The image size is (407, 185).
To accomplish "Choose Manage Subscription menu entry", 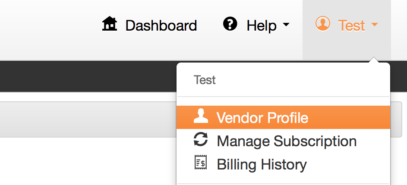I will (287, 141).
